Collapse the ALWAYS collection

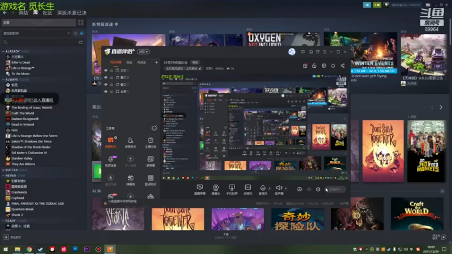pyautogui.click(x=3, y=80)
